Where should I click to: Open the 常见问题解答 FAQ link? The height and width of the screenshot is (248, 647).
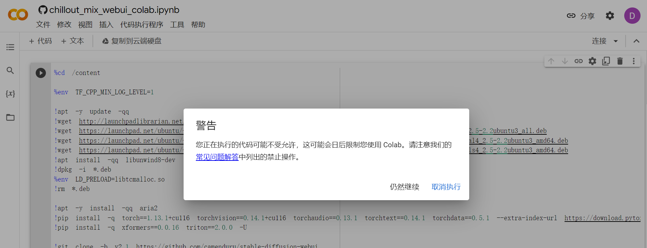coord(217,157)
